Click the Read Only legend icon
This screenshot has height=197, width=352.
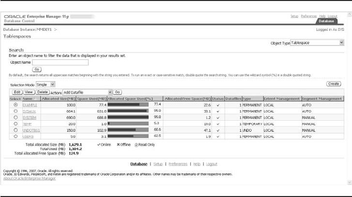pos(136,145)
